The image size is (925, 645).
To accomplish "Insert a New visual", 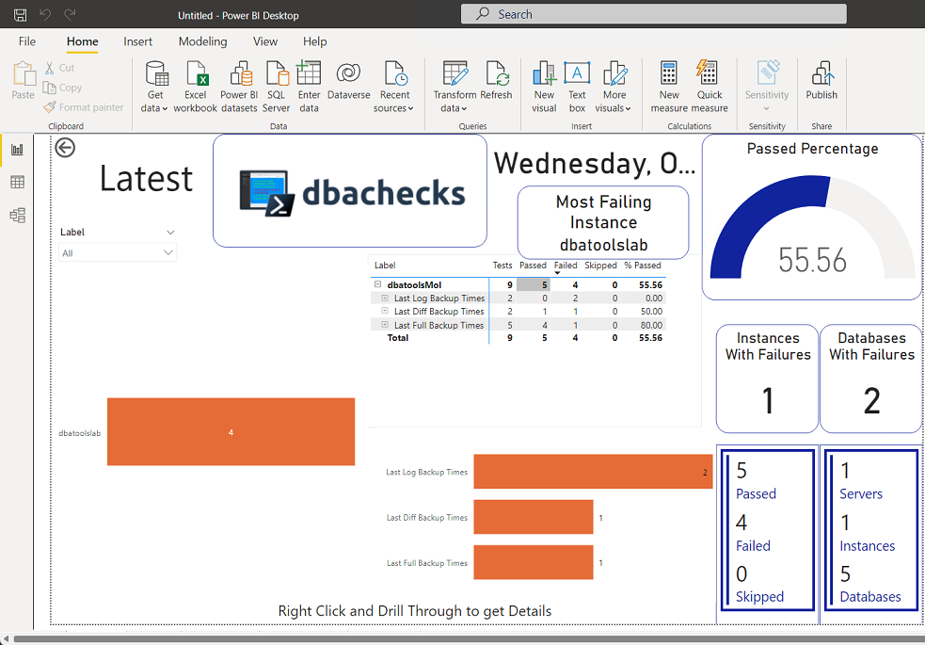I will click(544, 87).
